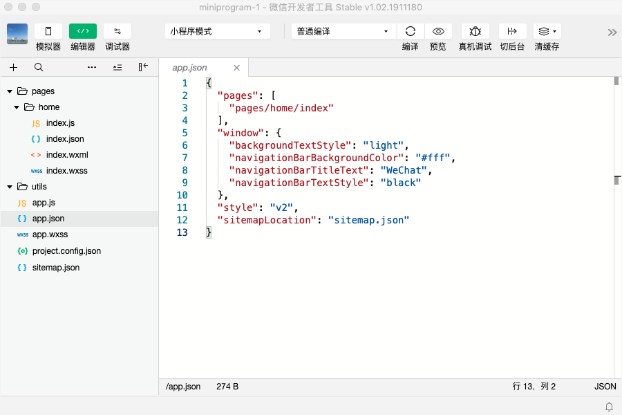The width and height of the screenshot is (622, 415).
Task: Toggle the debugger (调试器) panel
Action: coord(117,31)
